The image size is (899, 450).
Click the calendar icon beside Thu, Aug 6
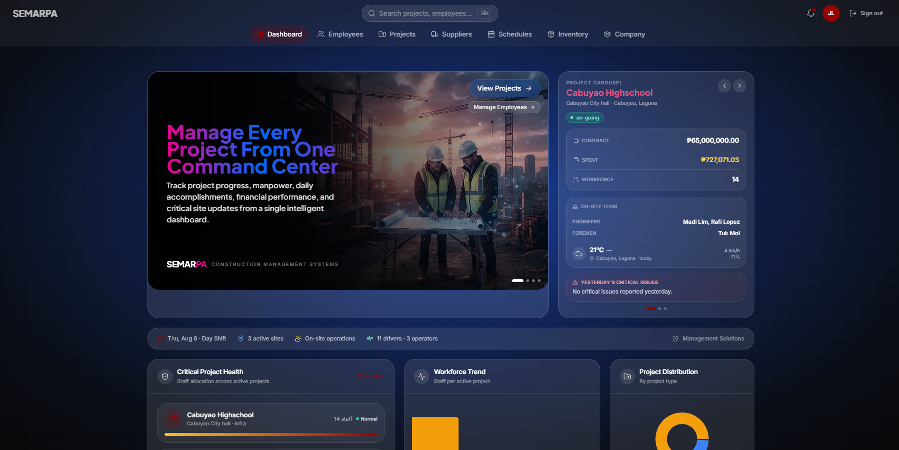tap(161, 339)
